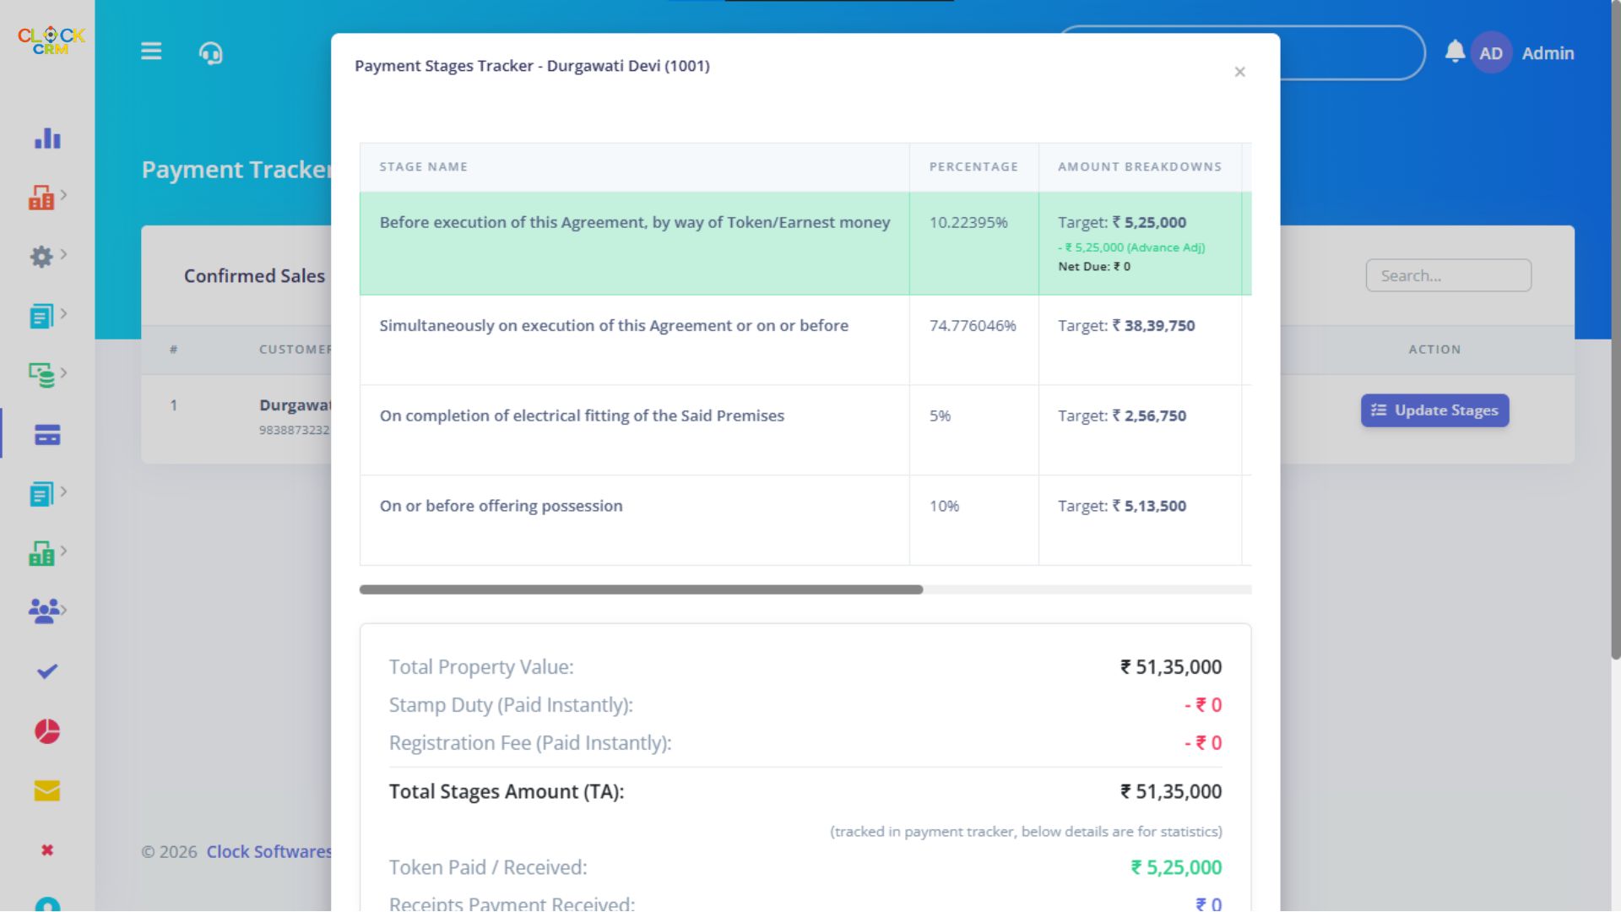Click the 74.776046% percentage cell
This screenshot has height=912, width=1621.
click(x=973, y=340)
